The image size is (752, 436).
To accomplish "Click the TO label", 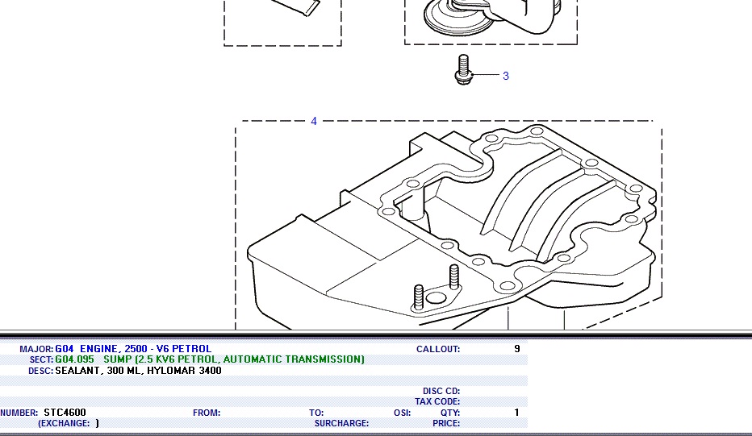I will [316, 413].
